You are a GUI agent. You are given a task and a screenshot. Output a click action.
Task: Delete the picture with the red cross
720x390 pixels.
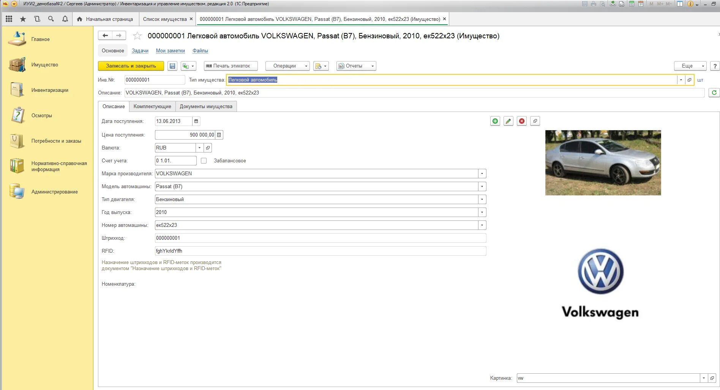pyautogui.click(x=522, y=121)
